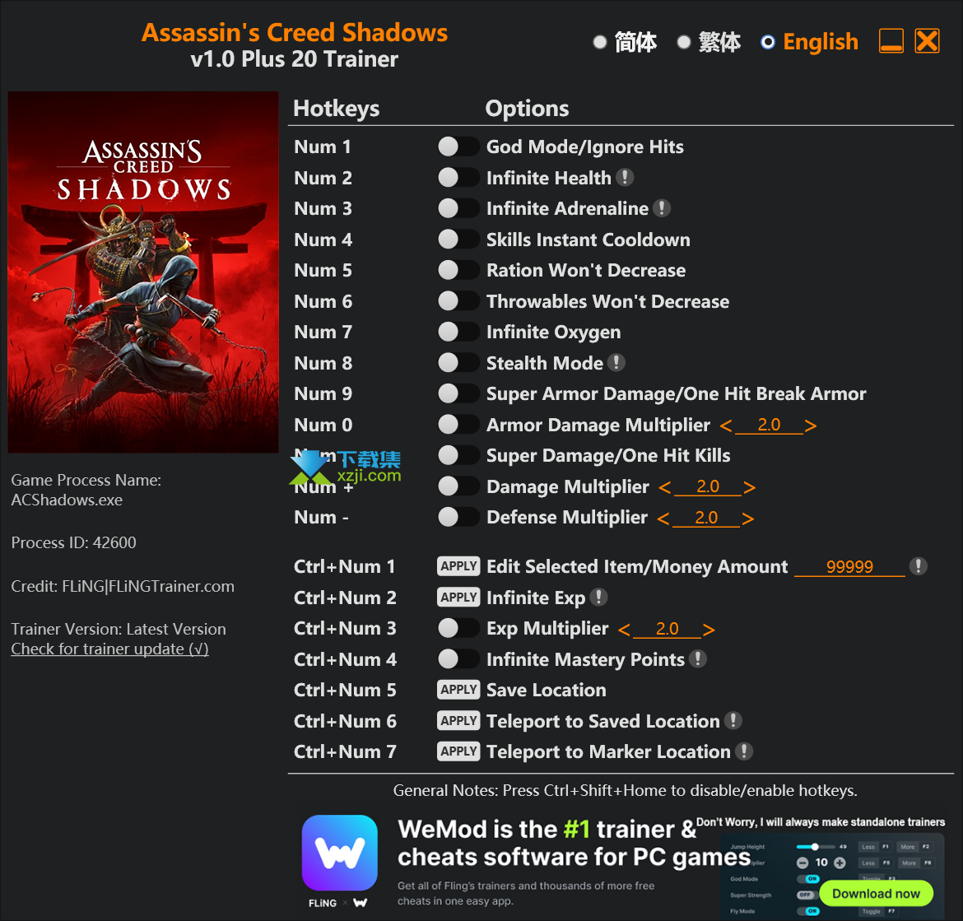This screenshot has width=963, height=921.
Task: Close the trainer with the orange X
Action: (x=928, y=41)
